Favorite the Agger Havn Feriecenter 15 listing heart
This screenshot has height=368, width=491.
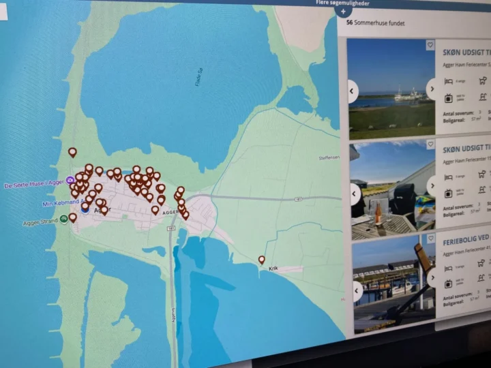pyautogui.click(x=430, y=144)
